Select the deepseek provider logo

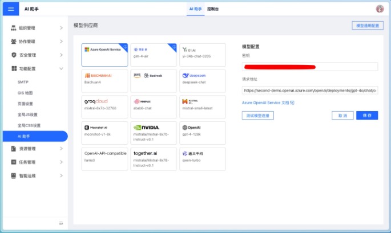[x=194, y=75]
